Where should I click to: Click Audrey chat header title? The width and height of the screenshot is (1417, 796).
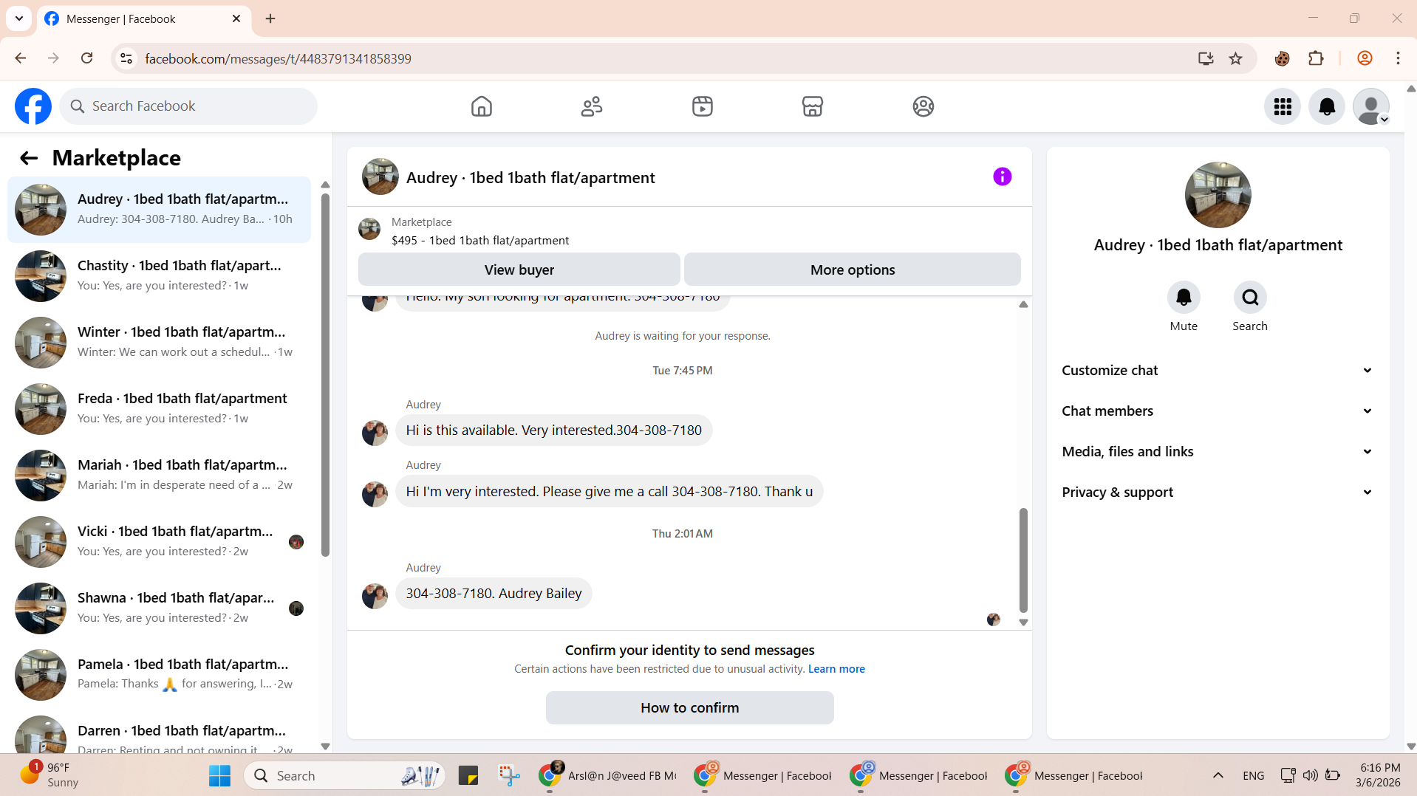[530, 178]
